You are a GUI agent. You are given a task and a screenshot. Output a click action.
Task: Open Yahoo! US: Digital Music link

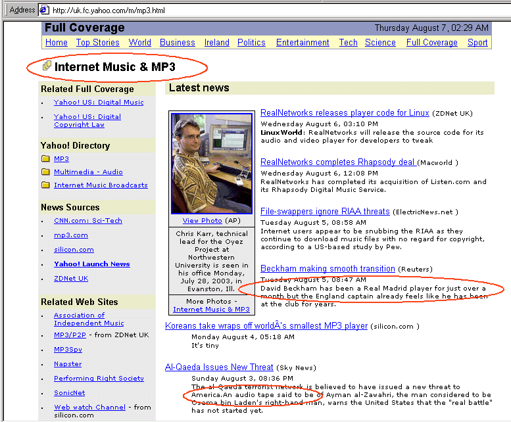click(99, 103)
